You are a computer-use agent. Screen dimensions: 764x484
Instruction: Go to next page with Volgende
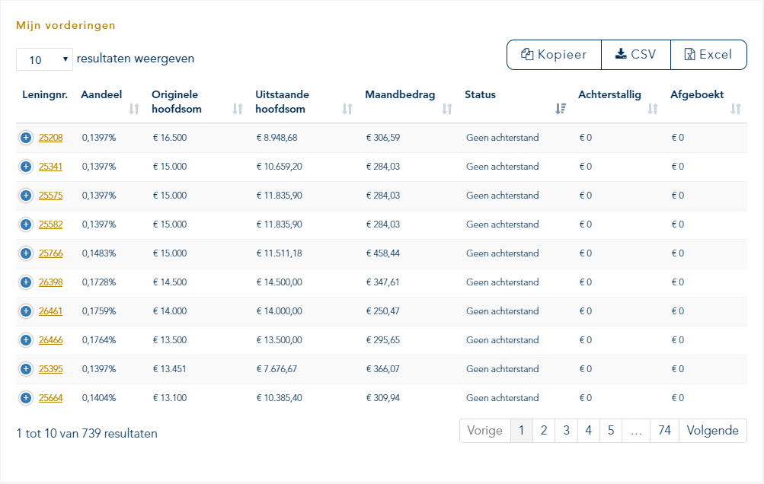pyautogui.click(x=712, y=431)
